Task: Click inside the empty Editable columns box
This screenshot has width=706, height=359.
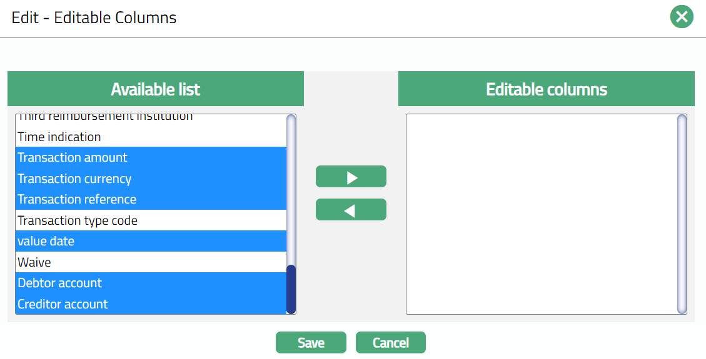Action: pos(542,214)
